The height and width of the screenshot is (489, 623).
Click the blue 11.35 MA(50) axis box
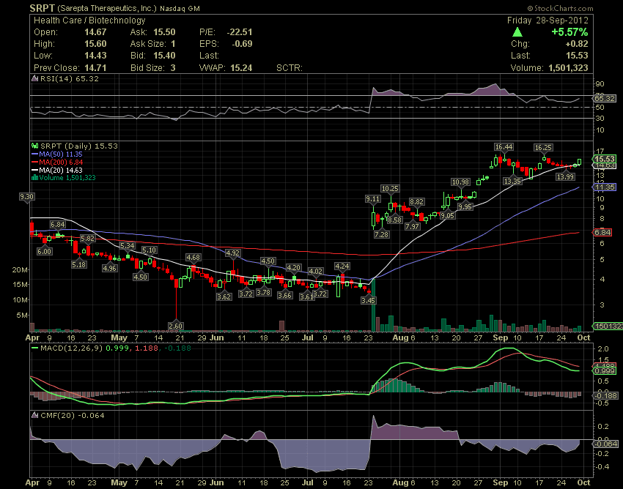click(x=604, y=187)
